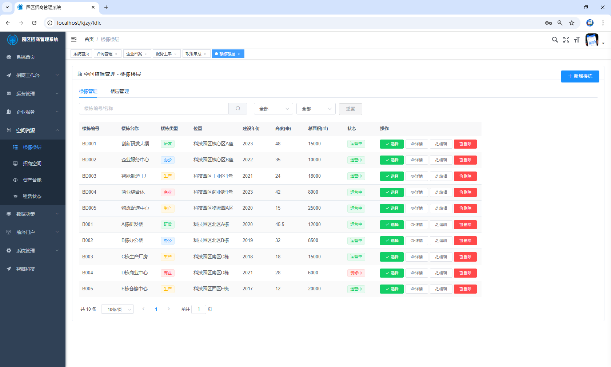Click the sidebar collapse hamburger icon
The width and height of the screenshot is (611, 367).
pyautogui.click(x=74, y=39)
